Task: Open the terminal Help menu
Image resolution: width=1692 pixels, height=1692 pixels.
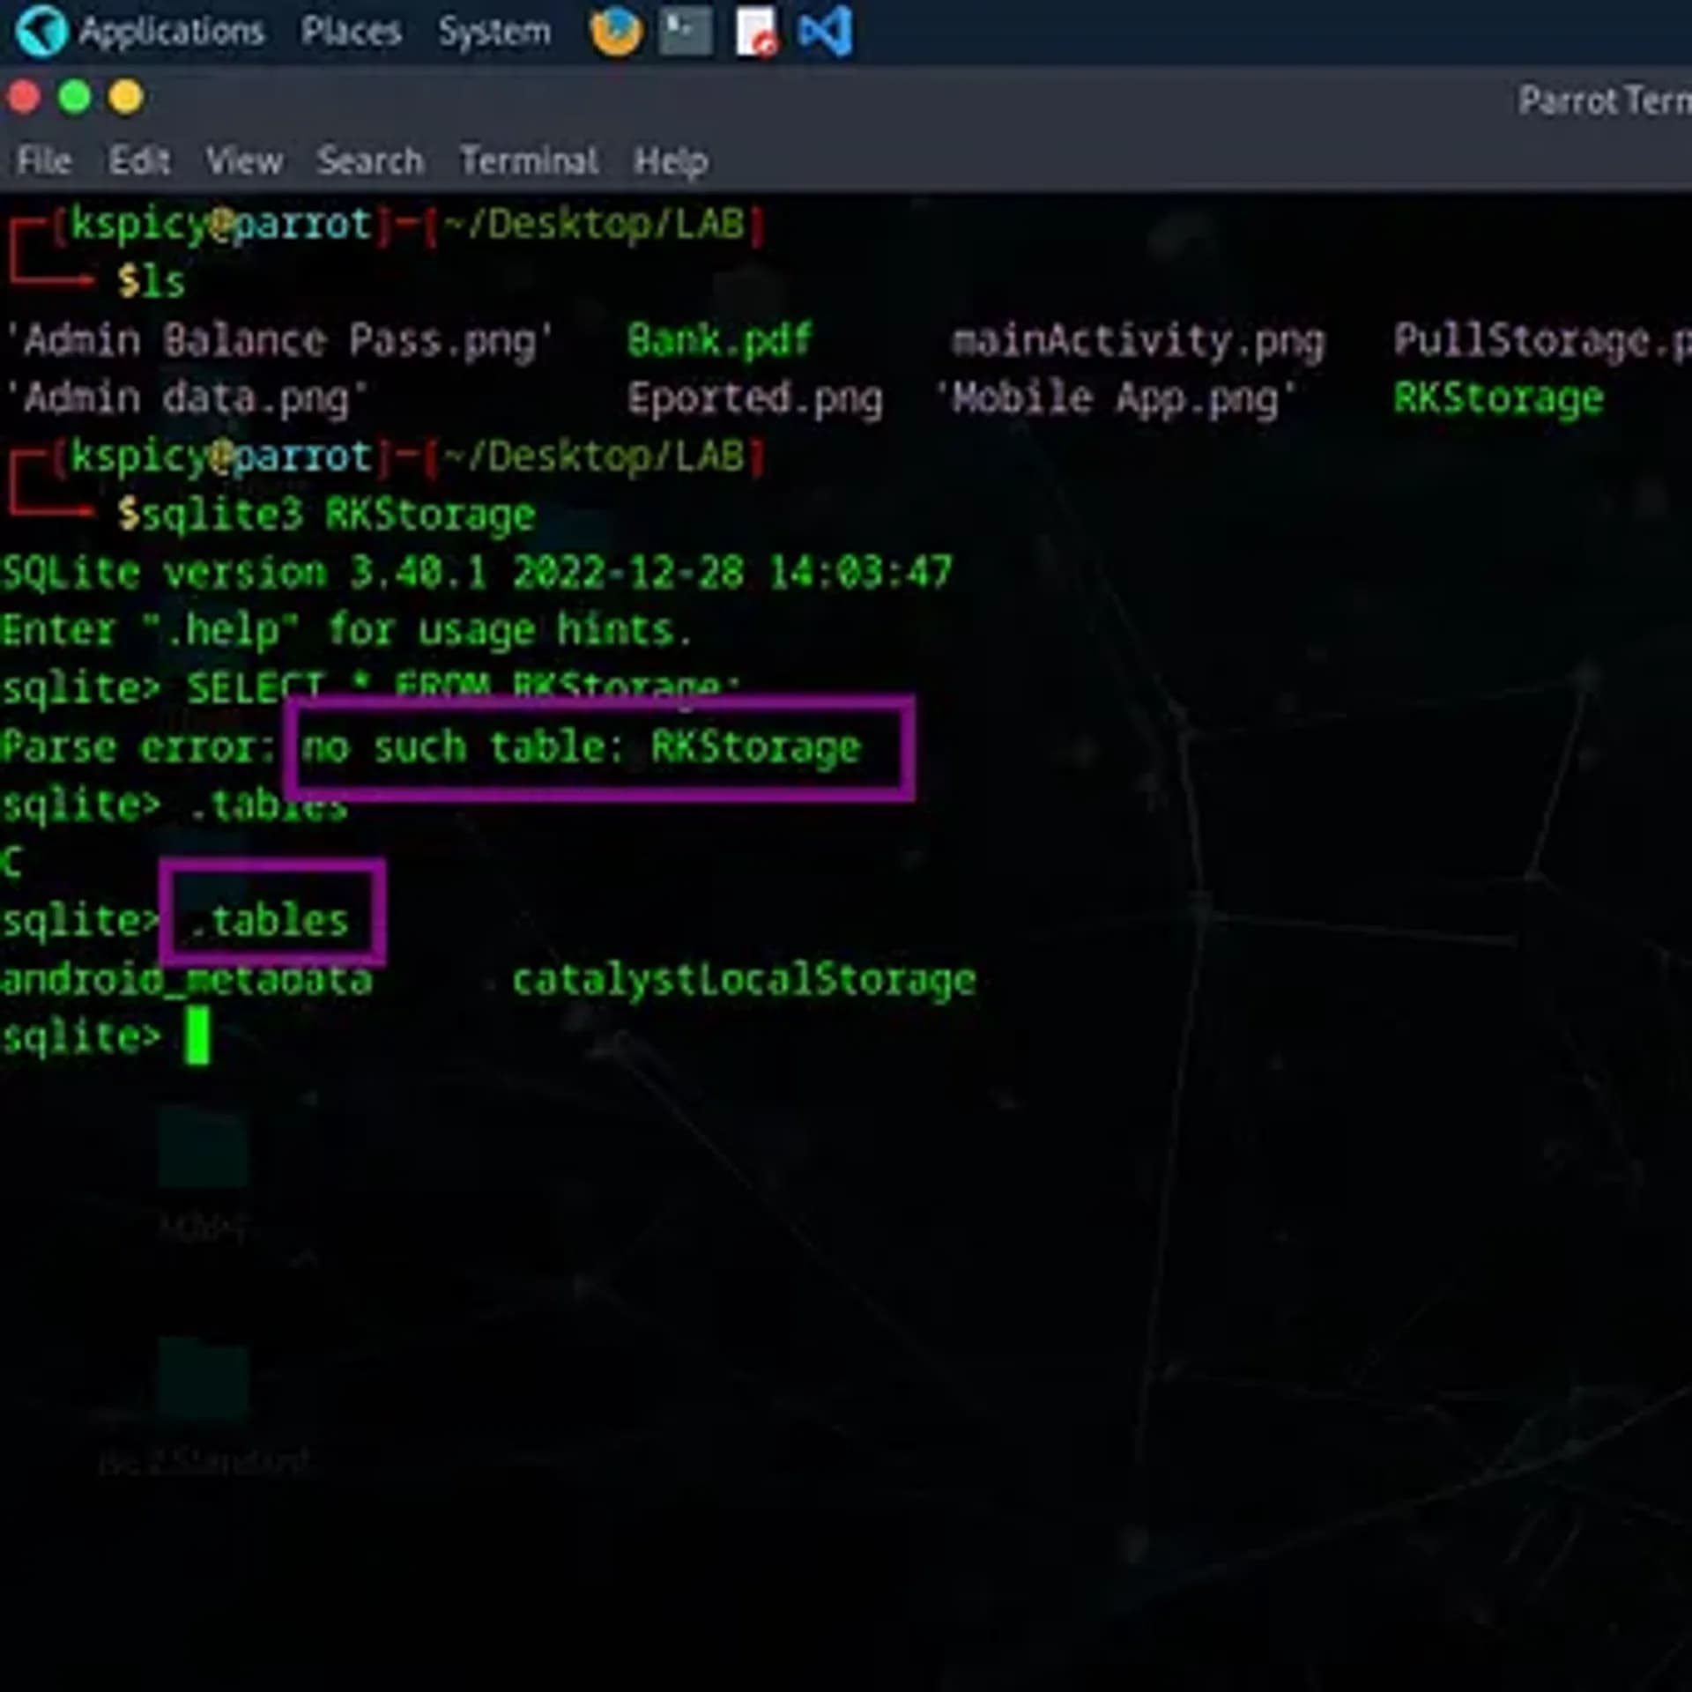Action: (x=671, y=162)
